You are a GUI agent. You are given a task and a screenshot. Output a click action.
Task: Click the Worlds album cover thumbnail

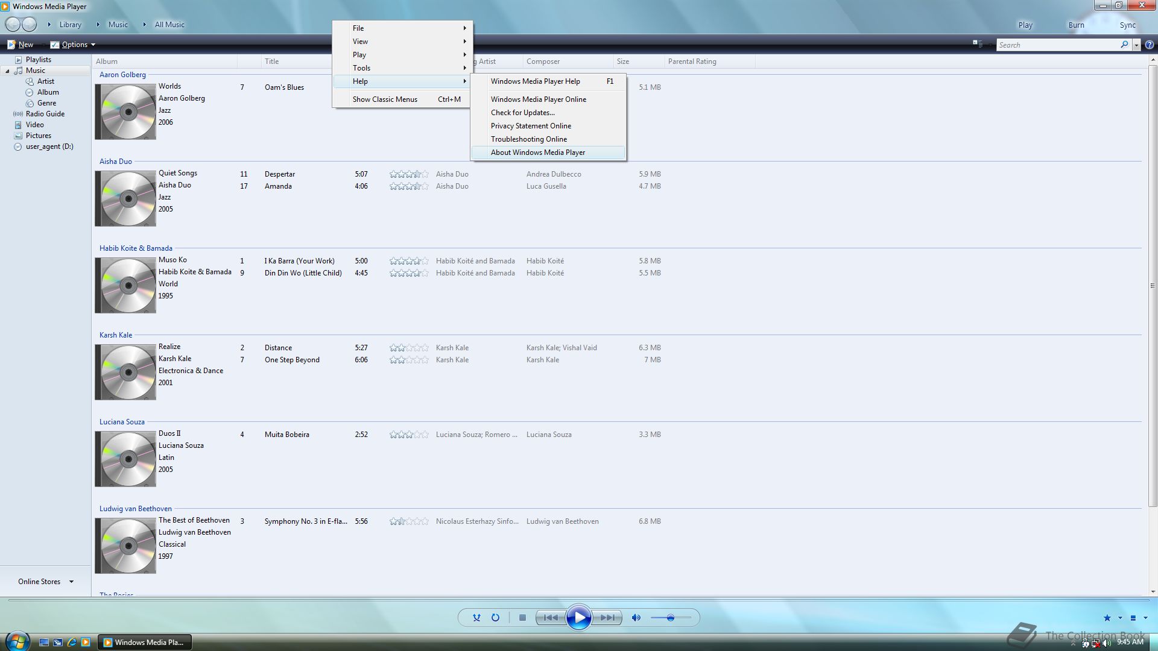pos(125,112)
